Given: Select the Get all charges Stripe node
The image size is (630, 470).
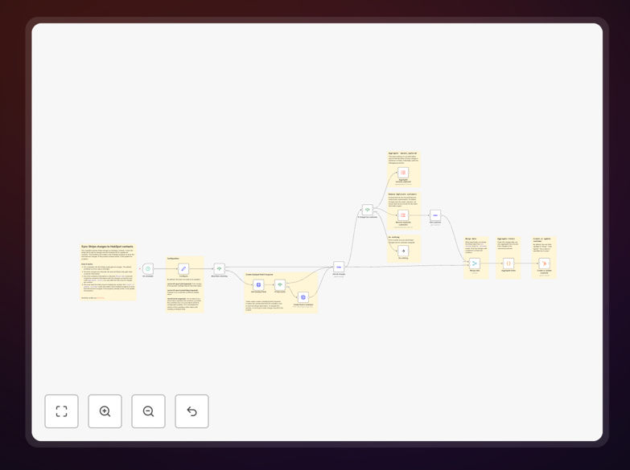Looking at the screenshot, I should 339,267.
